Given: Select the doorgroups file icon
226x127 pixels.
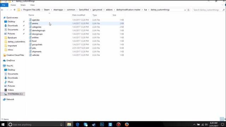Looking at the screenshot, I should pyautogui.click(x=30, y=34).
